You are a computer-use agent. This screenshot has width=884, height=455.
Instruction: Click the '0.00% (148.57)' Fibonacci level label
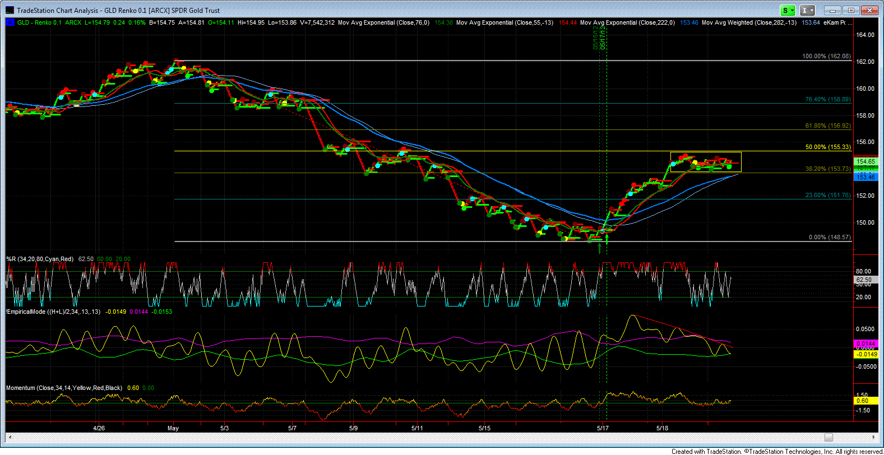[x=830, y=237]
